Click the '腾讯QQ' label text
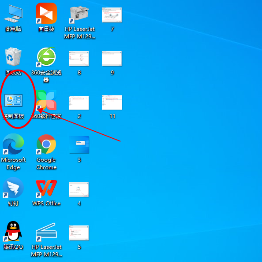 tap(13, 247)
